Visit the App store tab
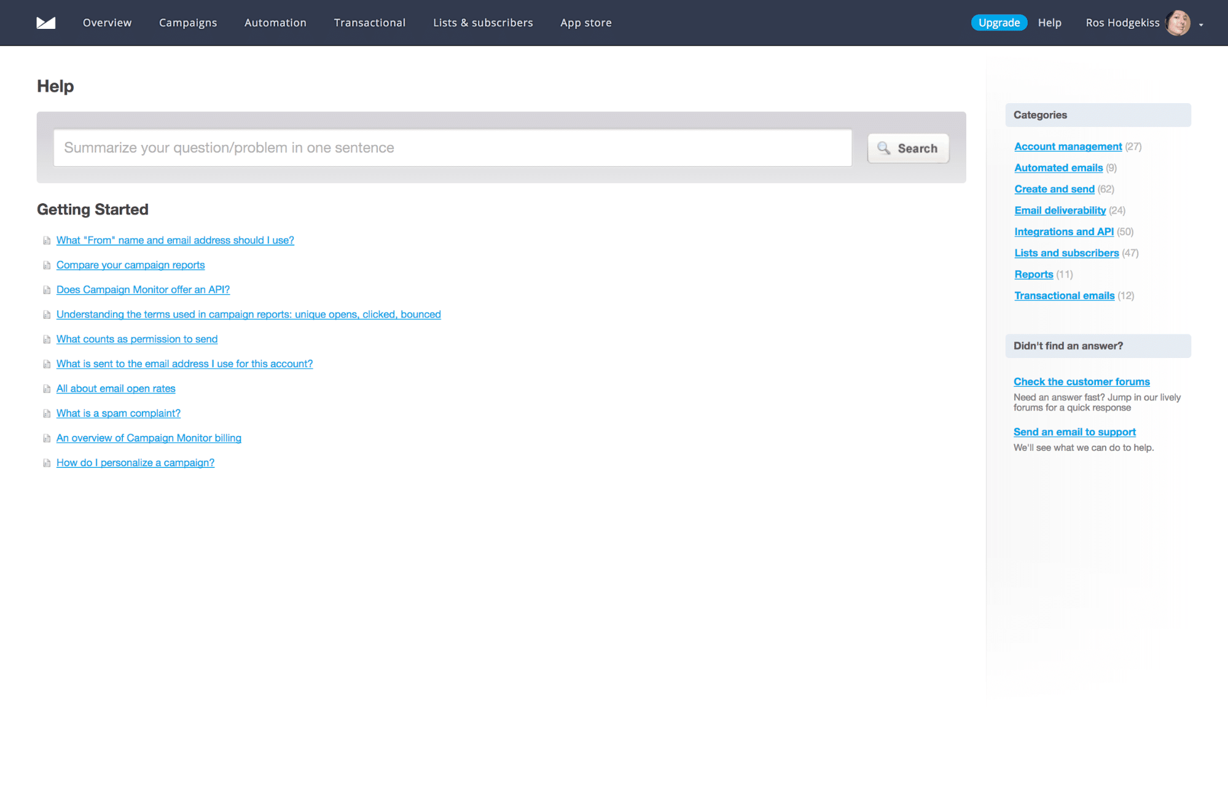 pyautogui.click(x=586, y=23)
